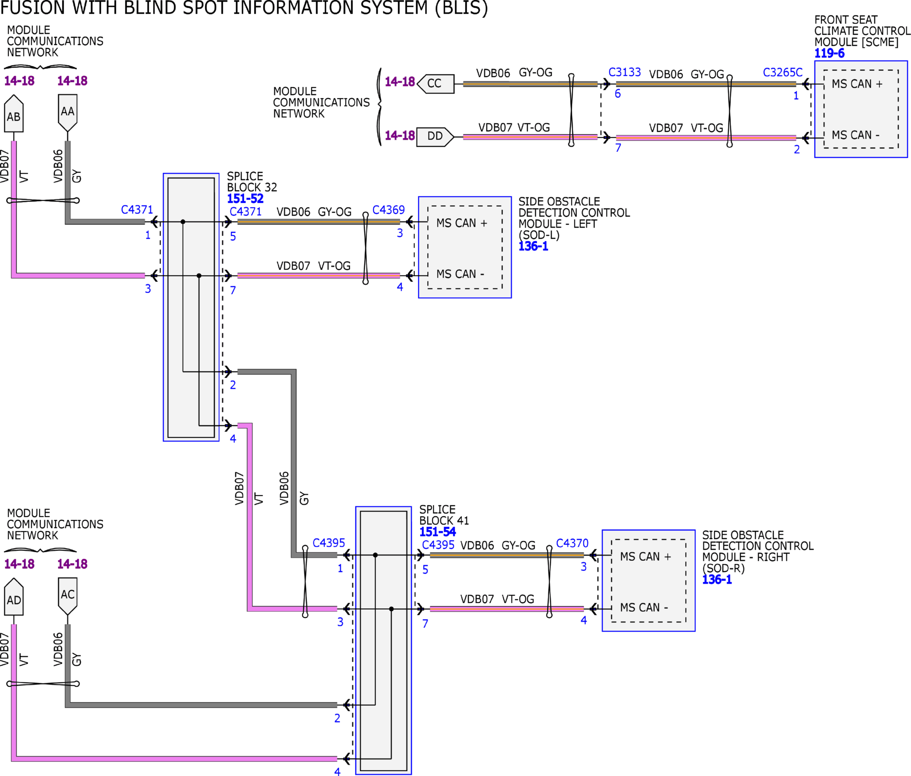Click pin number 7 at the C3133 connector
Screen dimensions: 911x776
click(x=618, y=148)
